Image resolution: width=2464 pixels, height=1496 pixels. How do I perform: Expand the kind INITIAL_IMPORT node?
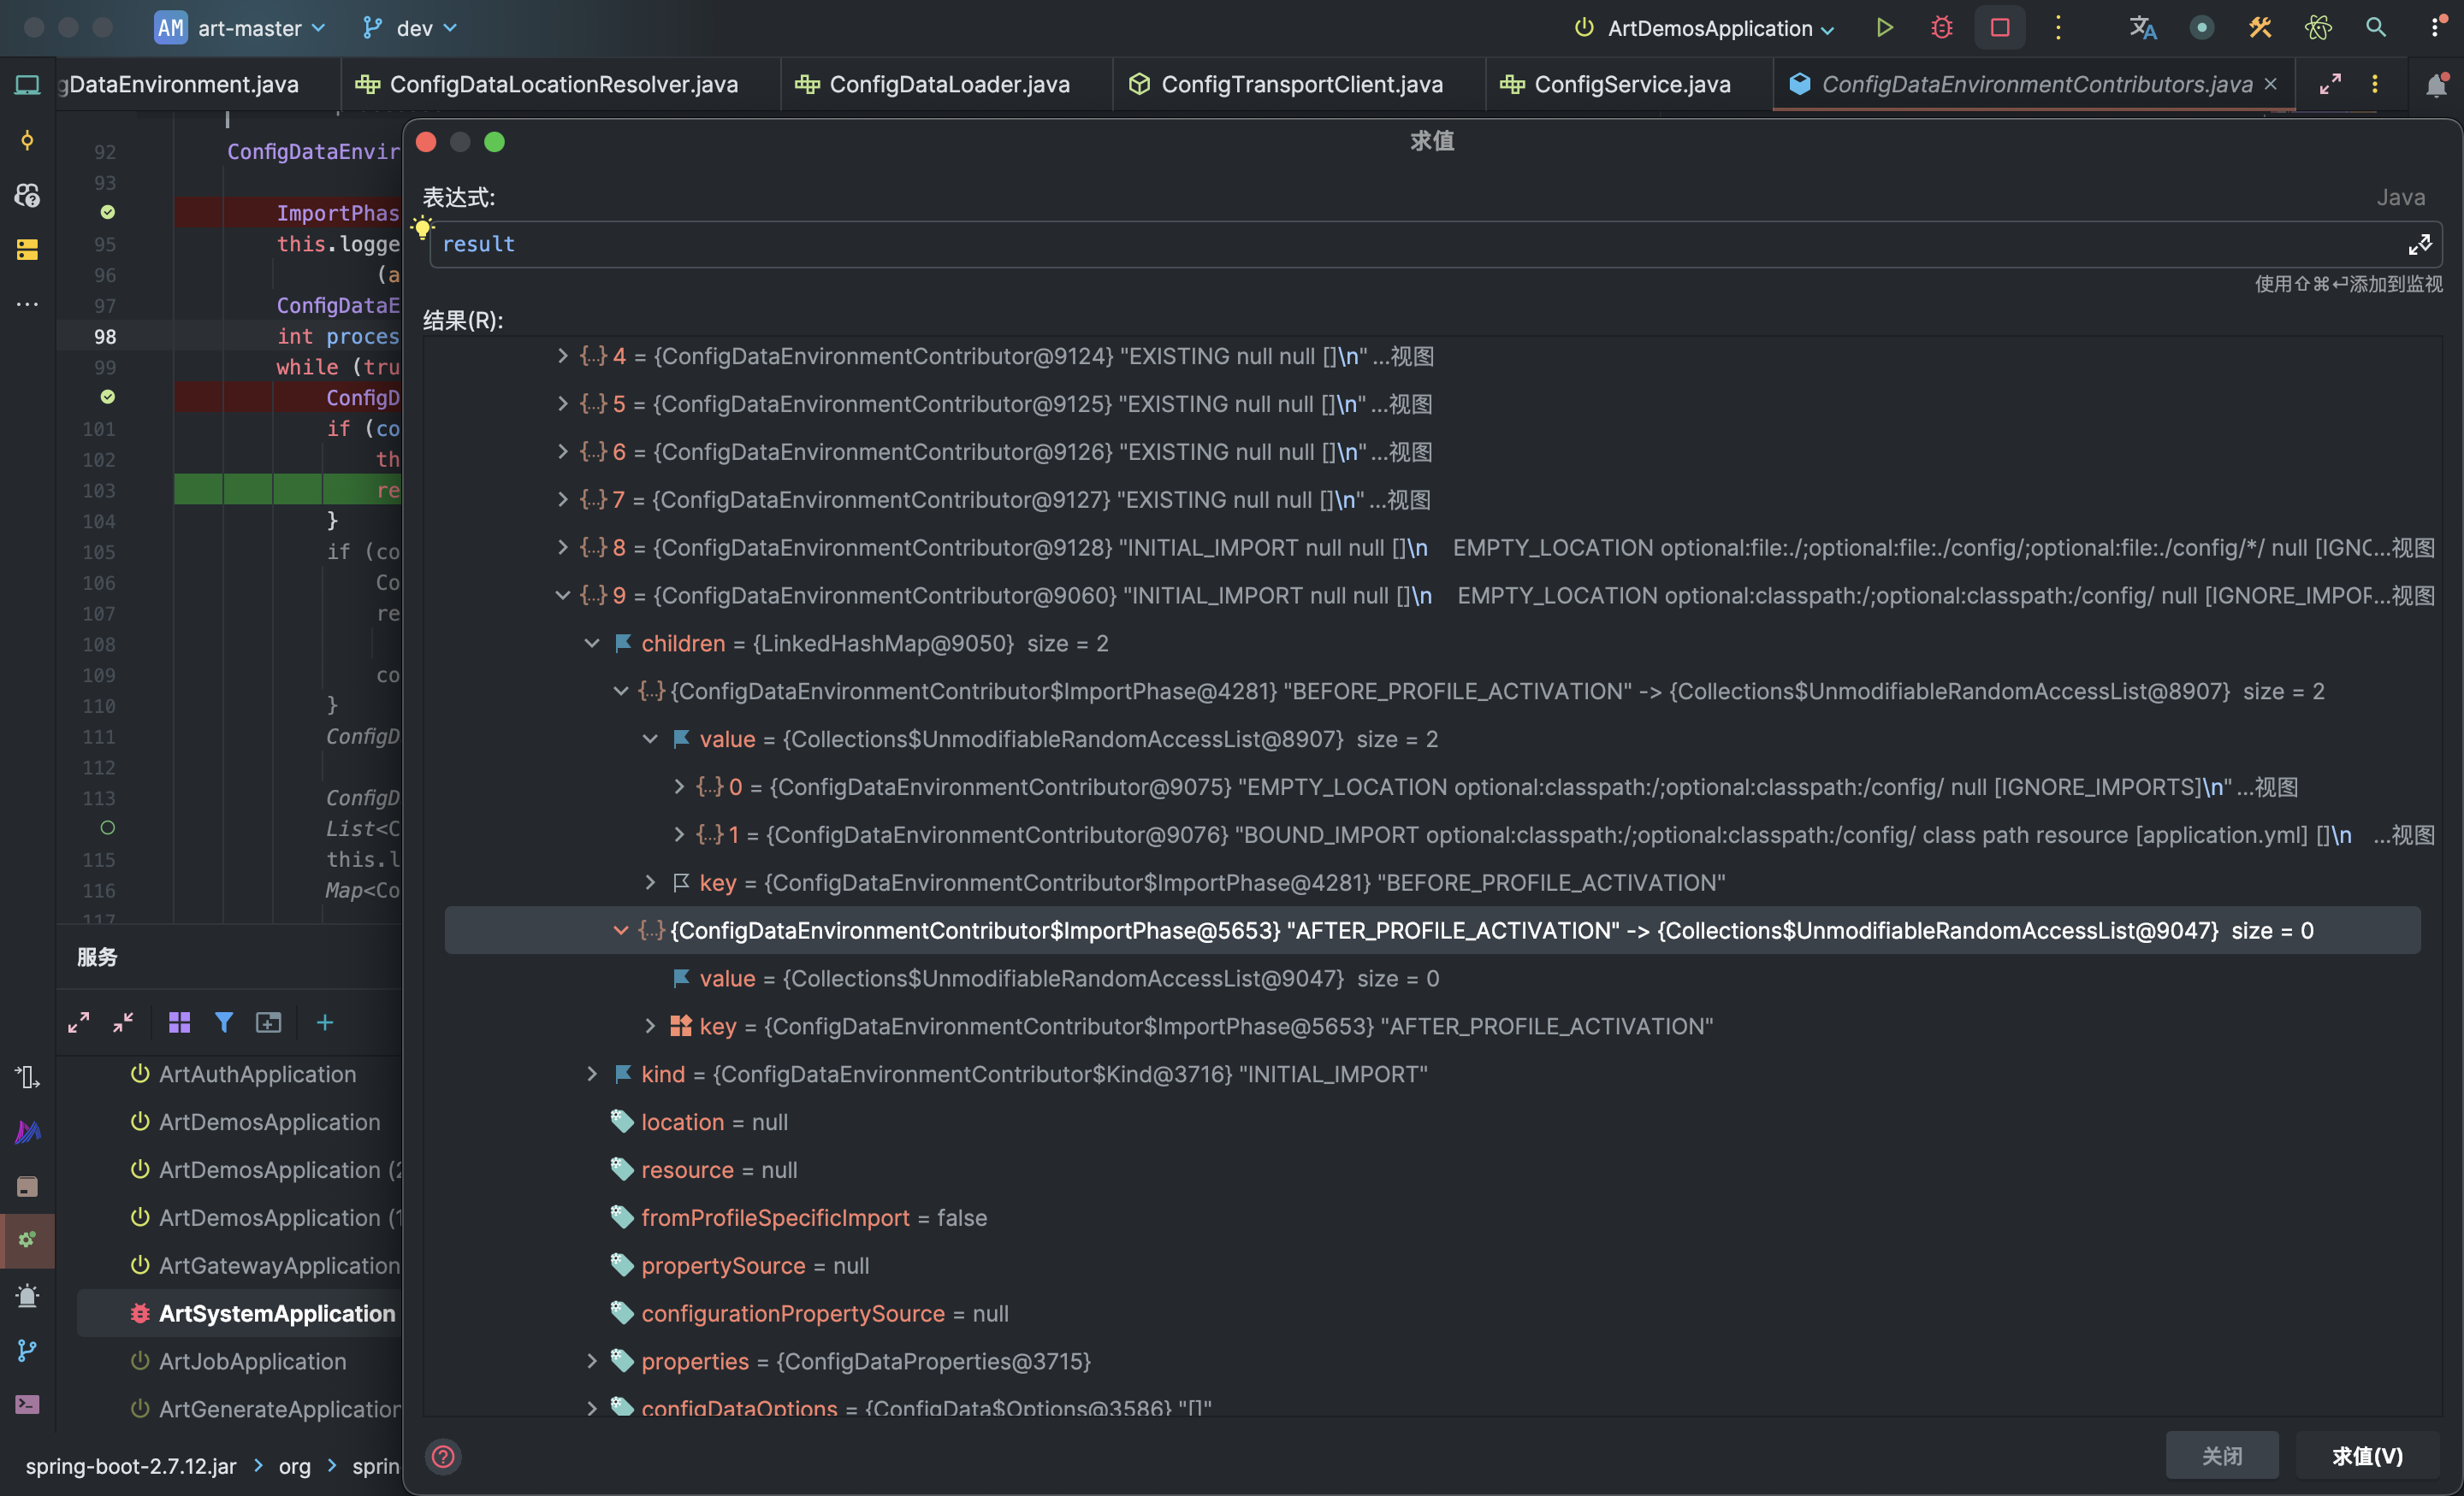[592, 1075]
